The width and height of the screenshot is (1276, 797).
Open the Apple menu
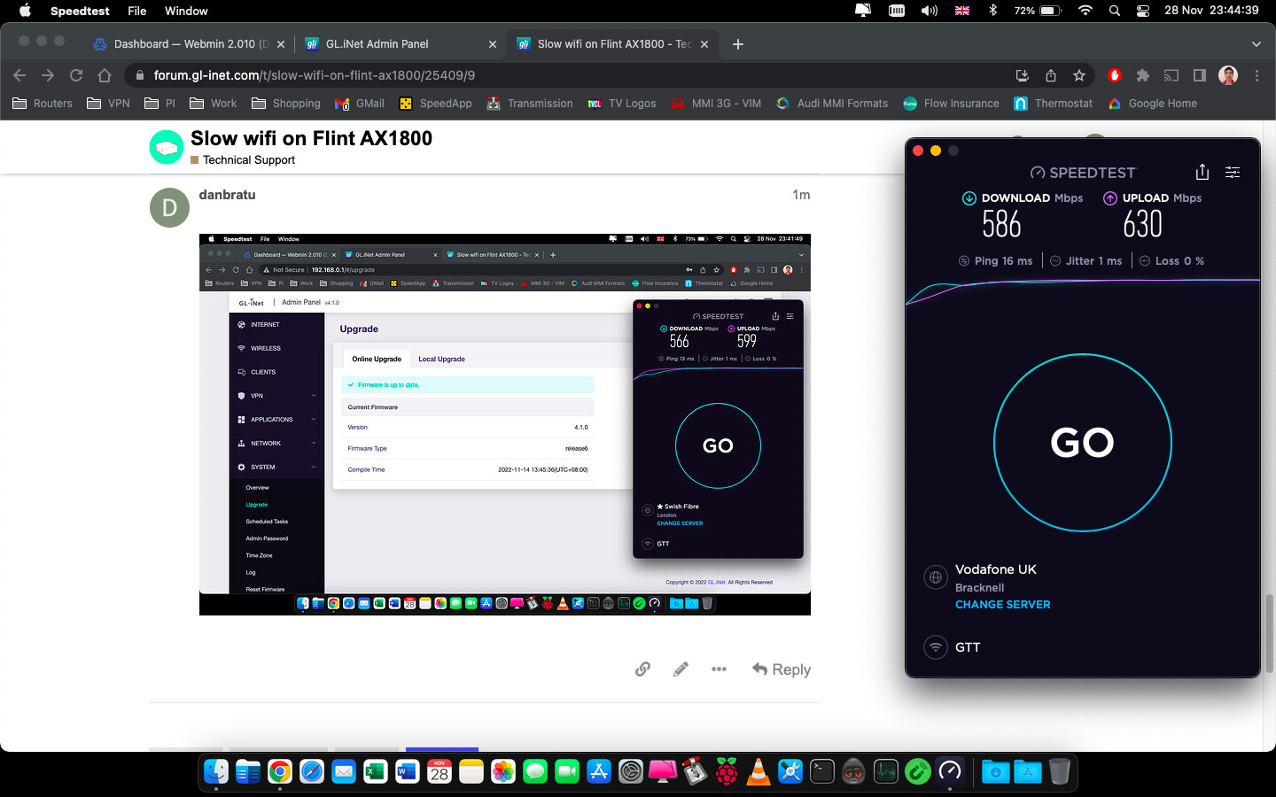pos(25,11)
